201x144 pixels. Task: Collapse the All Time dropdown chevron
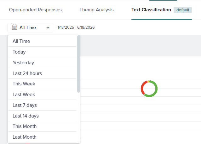[48, 27]
